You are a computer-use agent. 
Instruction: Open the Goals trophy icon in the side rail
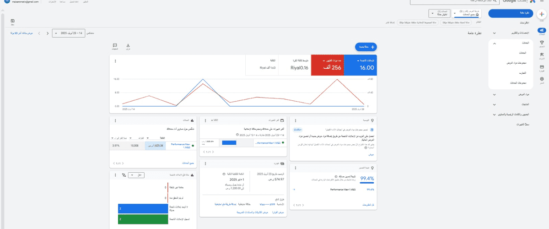pos(542,44)
